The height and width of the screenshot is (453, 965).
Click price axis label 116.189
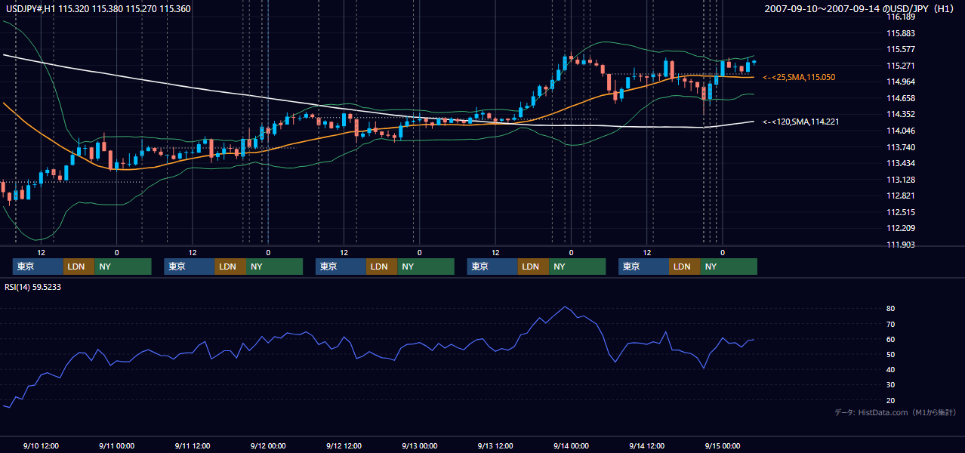pos(901,17)
